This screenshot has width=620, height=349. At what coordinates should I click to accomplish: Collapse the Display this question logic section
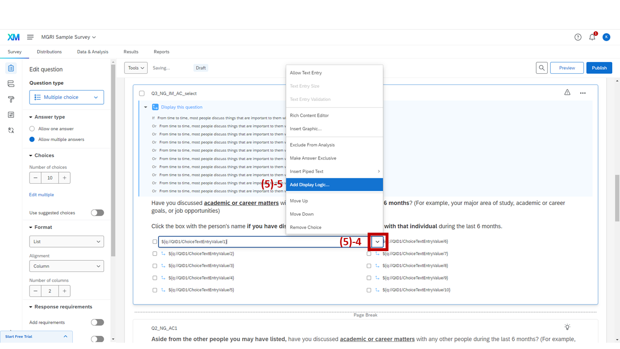tap(145, 107)
